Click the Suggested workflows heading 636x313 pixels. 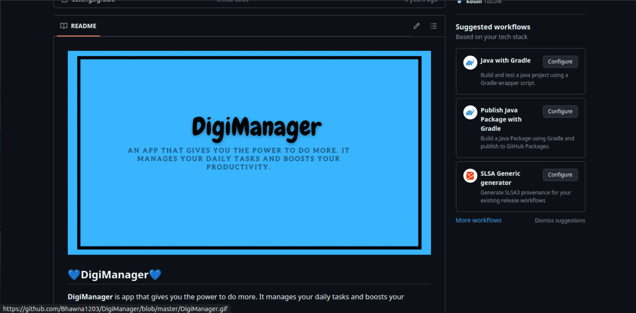click(x=493, y=27)
